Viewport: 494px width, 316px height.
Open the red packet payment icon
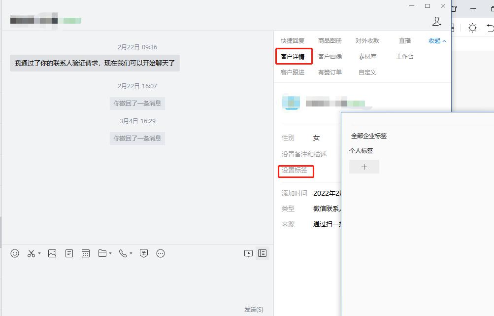(x=143, y=253)
